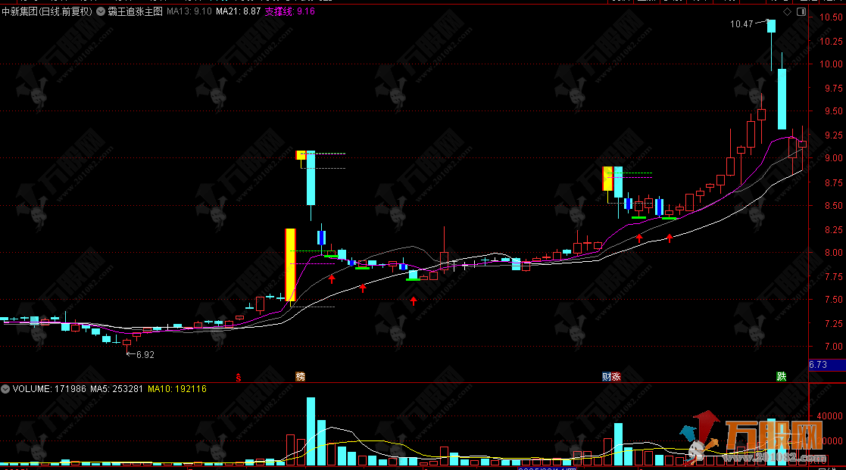Click the 中新集团(日线 前复权) chart title
This screenshot has width=846, height=470.
pyautogui.click(x=47, y=11)
